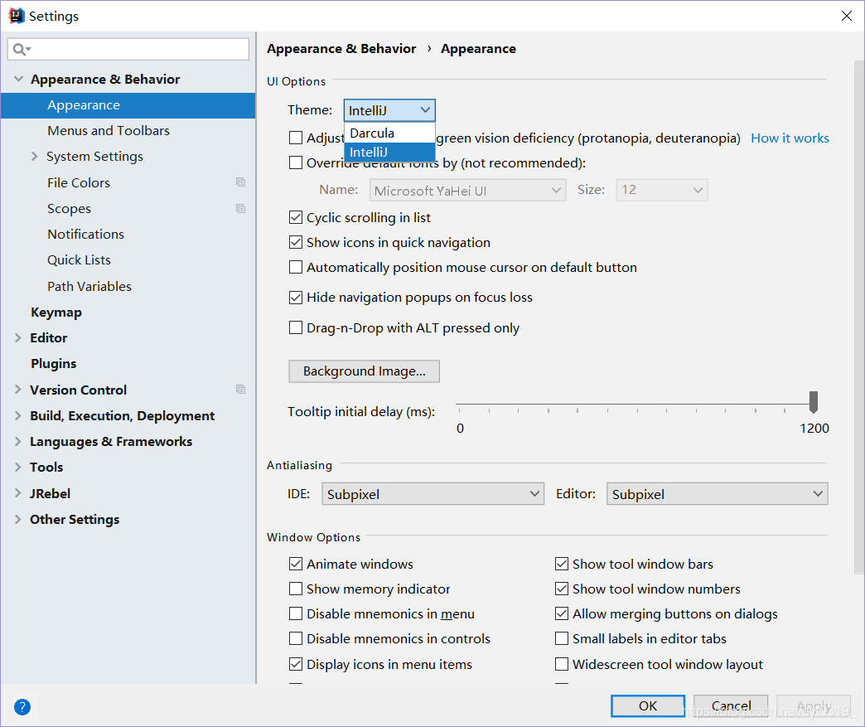The height and width of the screenshot is (727, 865).
Task: Open the How it works link
Action: (x=790, y=138)
